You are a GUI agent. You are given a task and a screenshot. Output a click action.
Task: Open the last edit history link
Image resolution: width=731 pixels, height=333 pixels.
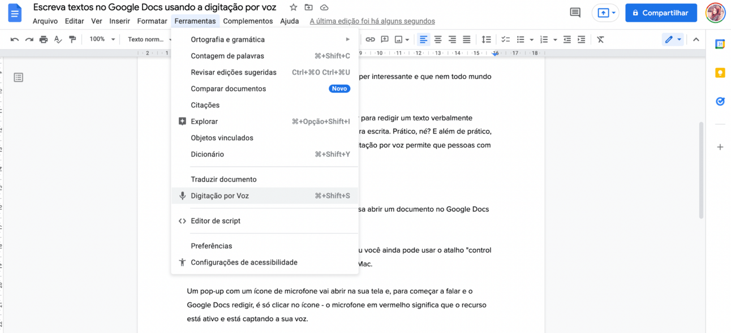pos(372,21)
